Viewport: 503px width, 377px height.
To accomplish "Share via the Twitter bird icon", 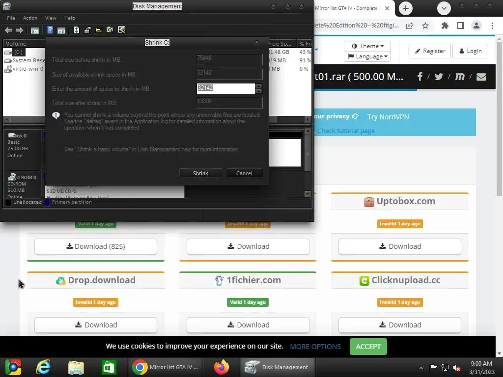I will point(439,77).
